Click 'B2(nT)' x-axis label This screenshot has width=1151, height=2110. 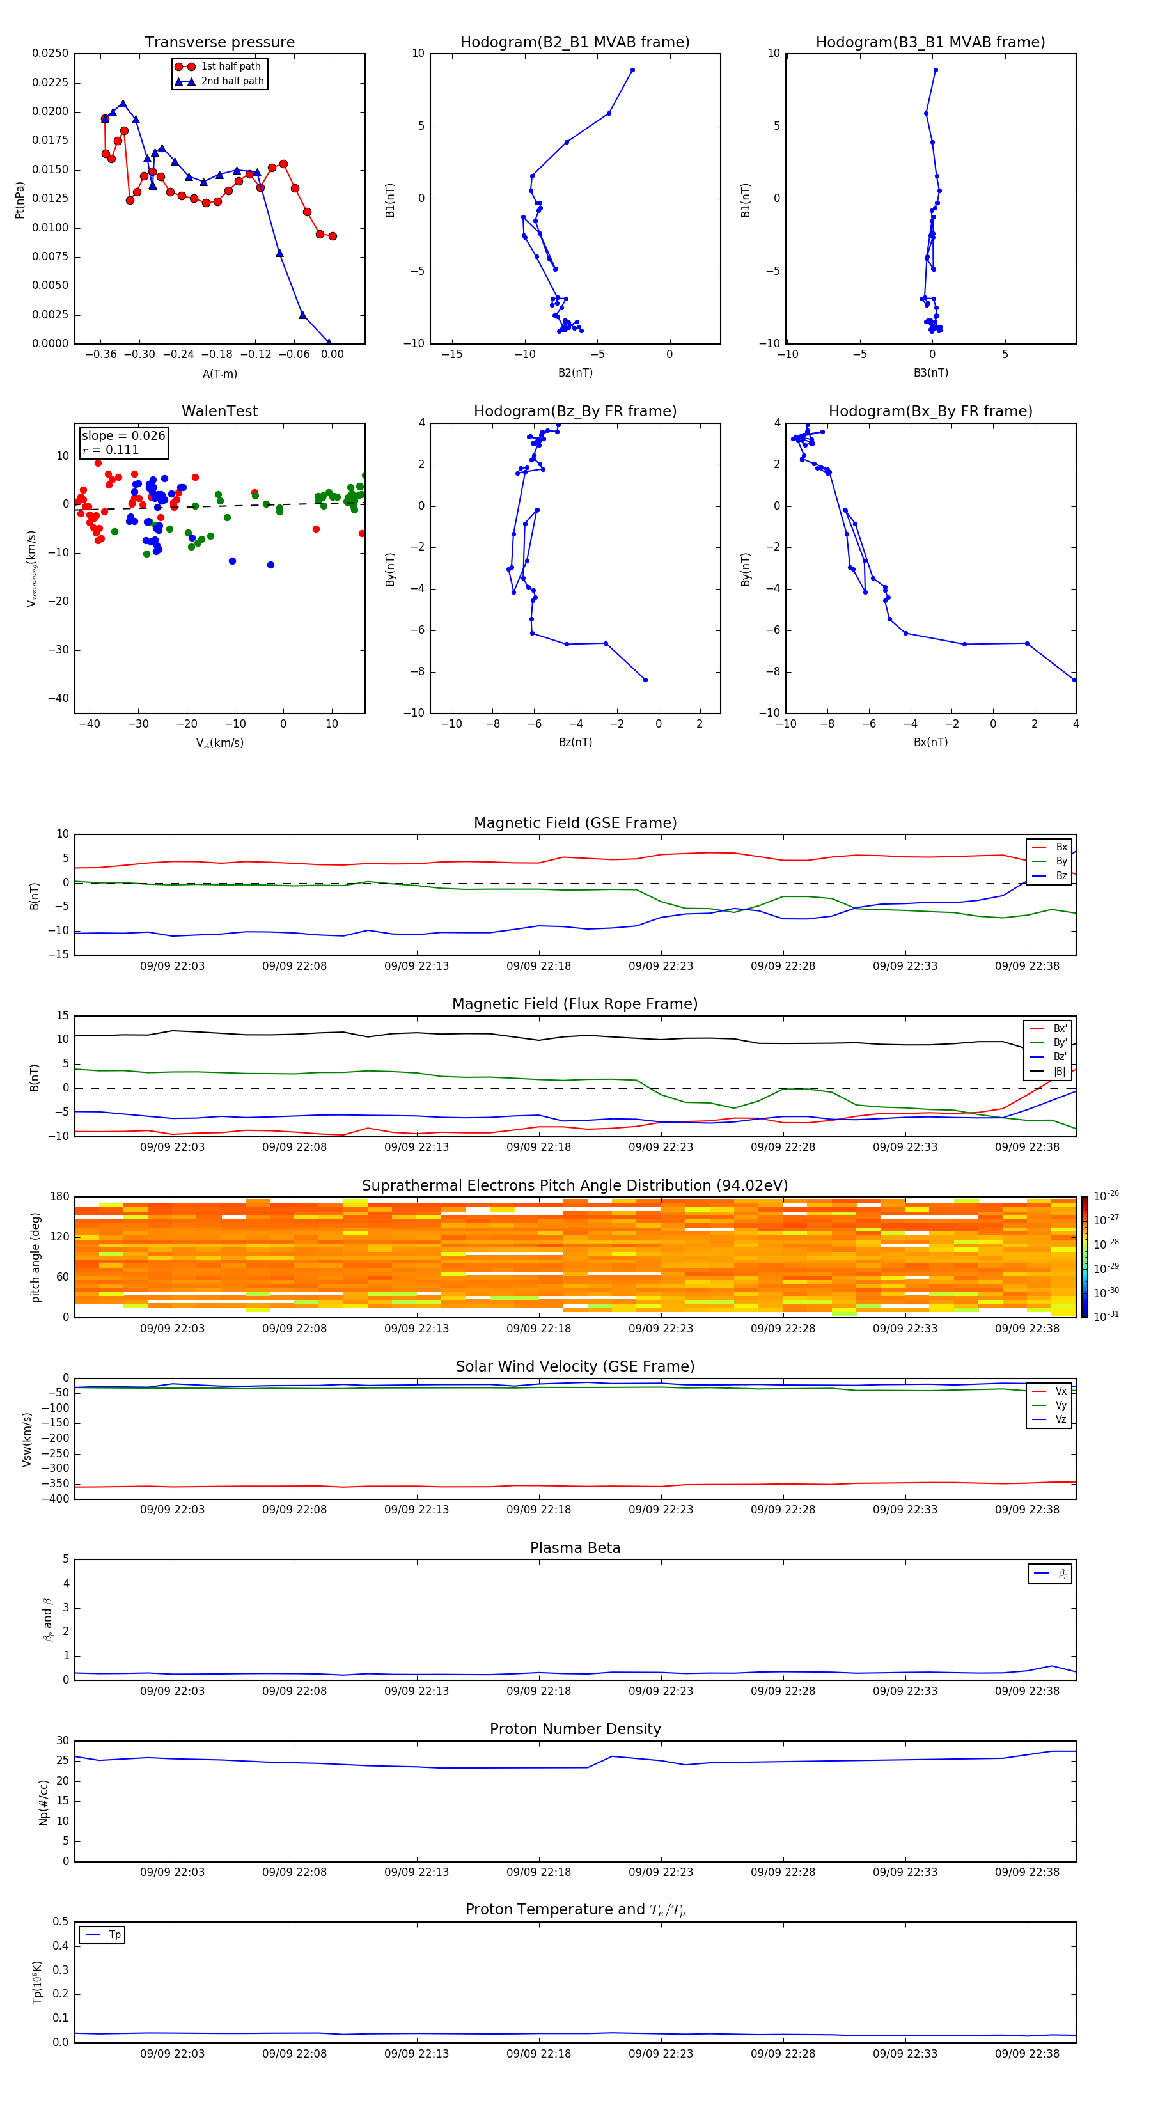575,373
